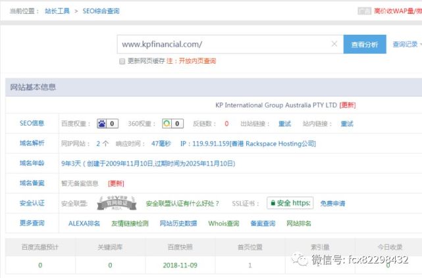Open the 查询记录 dropdown
The width and height of the screenshot is (422, 278).
point(406,44)
